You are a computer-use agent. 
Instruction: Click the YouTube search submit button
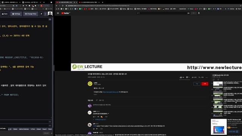[x=194, y=13]
